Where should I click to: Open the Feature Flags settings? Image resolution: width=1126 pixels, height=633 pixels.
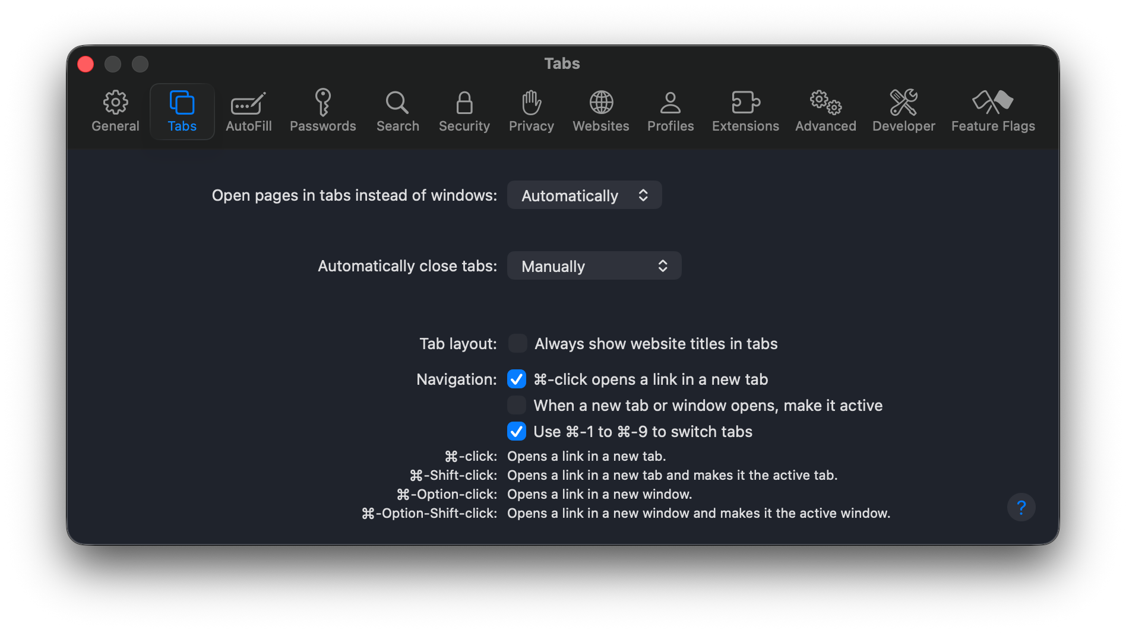[x=992, y=110]
